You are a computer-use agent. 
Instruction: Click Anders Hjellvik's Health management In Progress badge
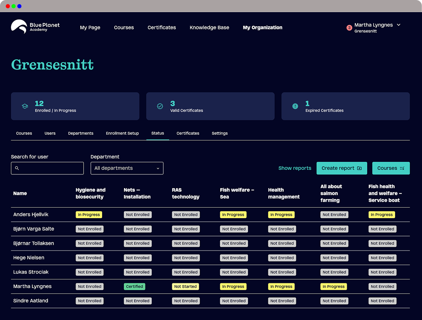pyautogui.click(x=281, y=215)
